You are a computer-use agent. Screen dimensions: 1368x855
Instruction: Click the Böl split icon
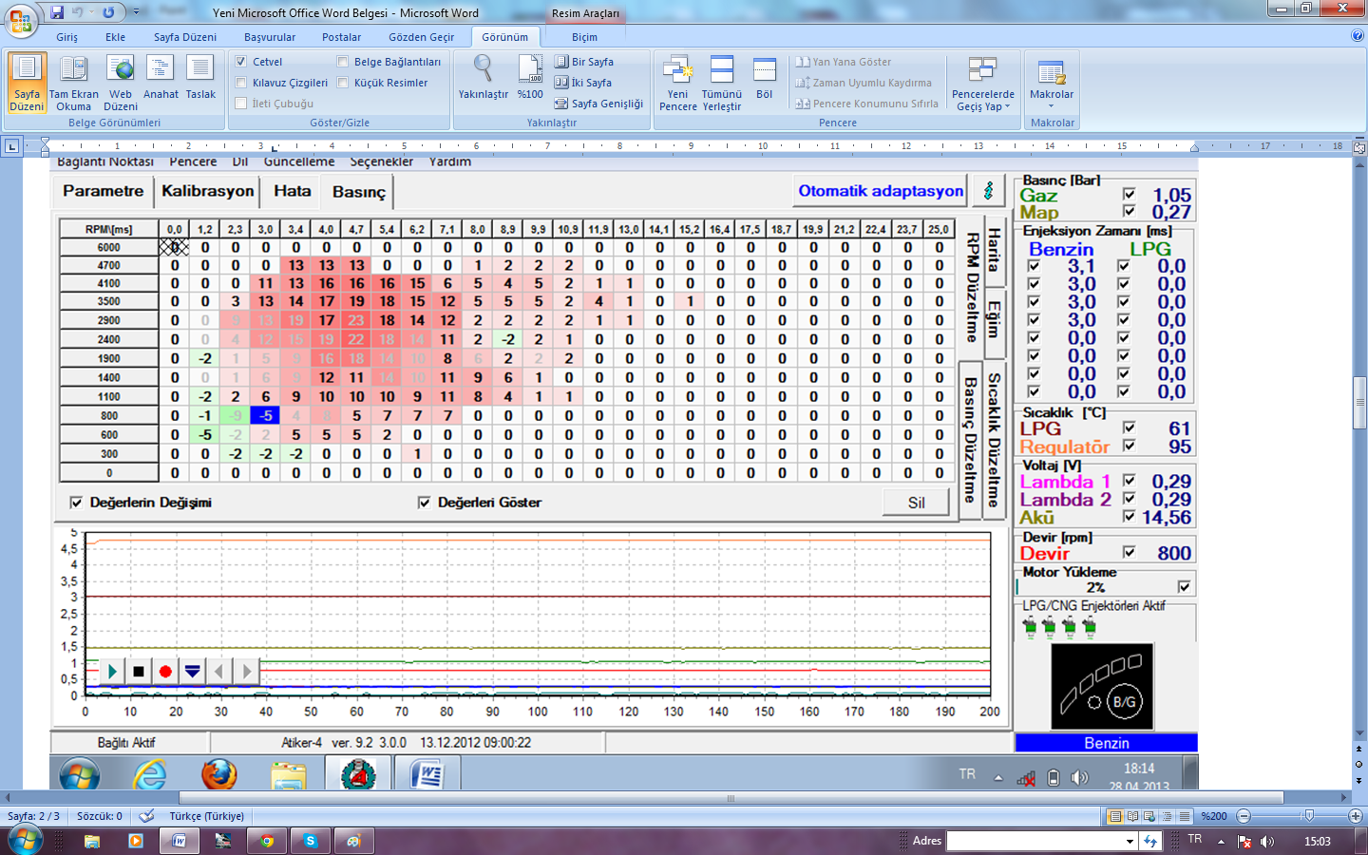tap(765, 78)
